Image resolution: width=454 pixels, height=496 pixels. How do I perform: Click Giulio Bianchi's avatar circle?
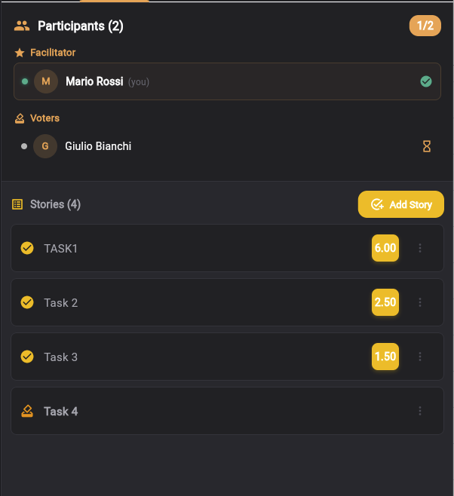pyautogui.click(x=45, y=146)
